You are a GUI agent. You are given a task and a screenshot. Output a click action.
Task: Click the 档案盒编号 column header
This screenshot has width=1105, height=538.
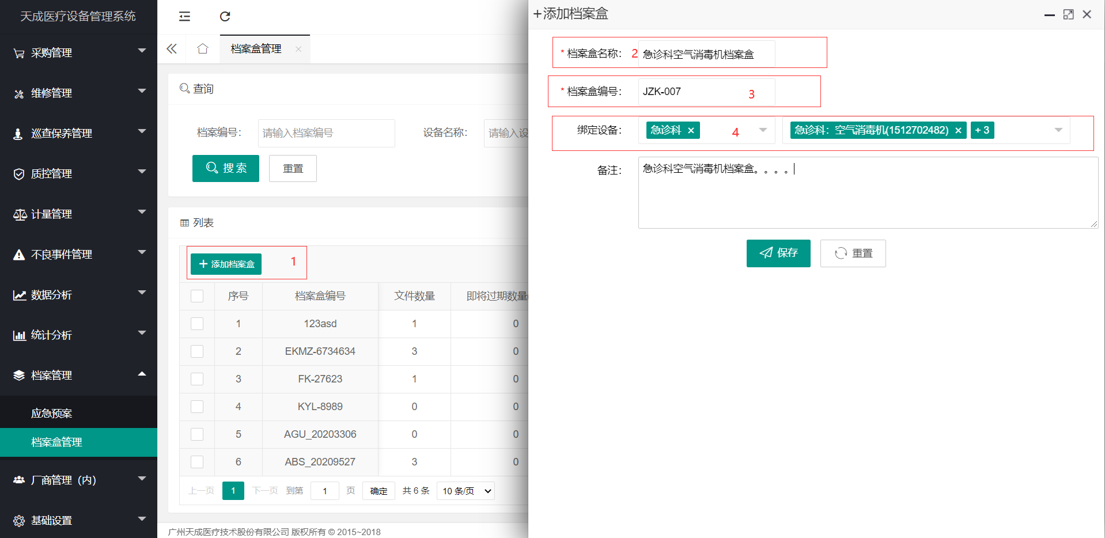pos(320,296)
